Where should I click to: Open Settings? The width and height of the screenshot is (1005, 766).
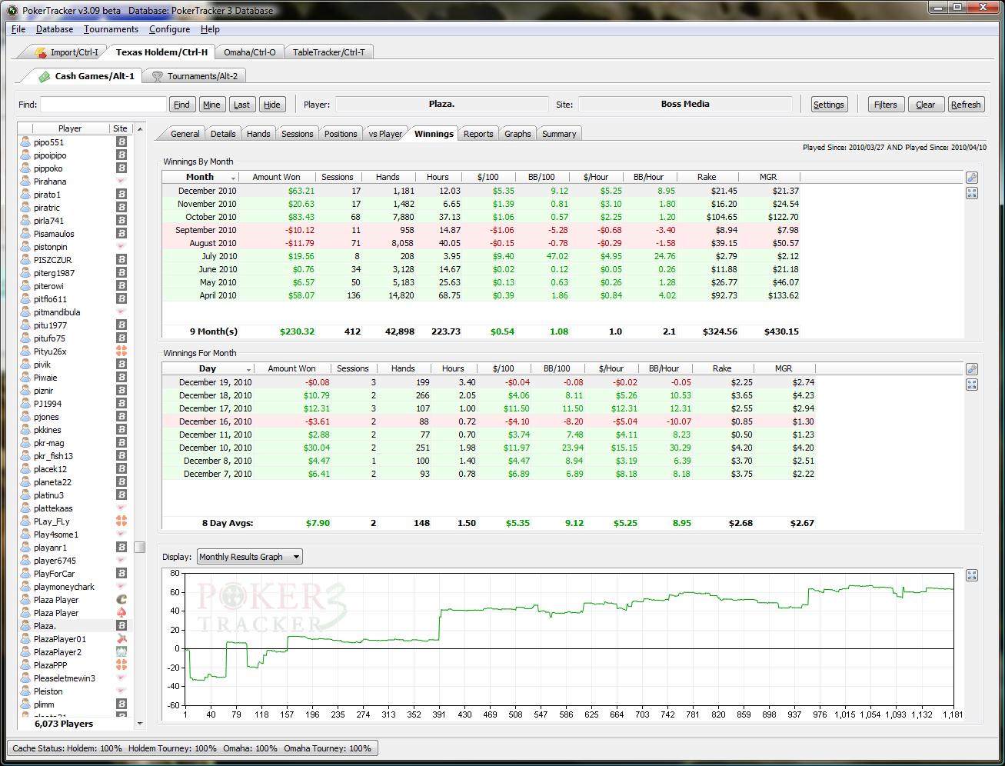pos(829,105)
